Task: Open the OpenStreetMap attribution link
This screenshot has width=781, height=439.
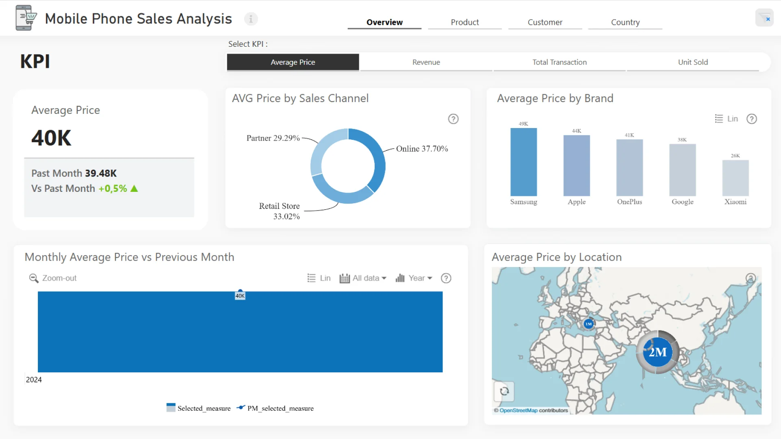Action: click(x=518, y=411)
